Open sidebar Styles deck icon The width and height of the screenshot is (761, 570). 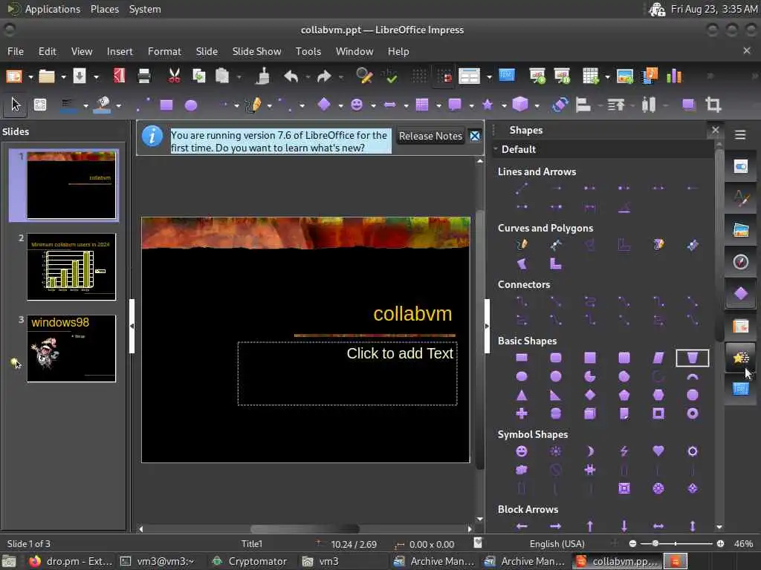tap(741, 198)
